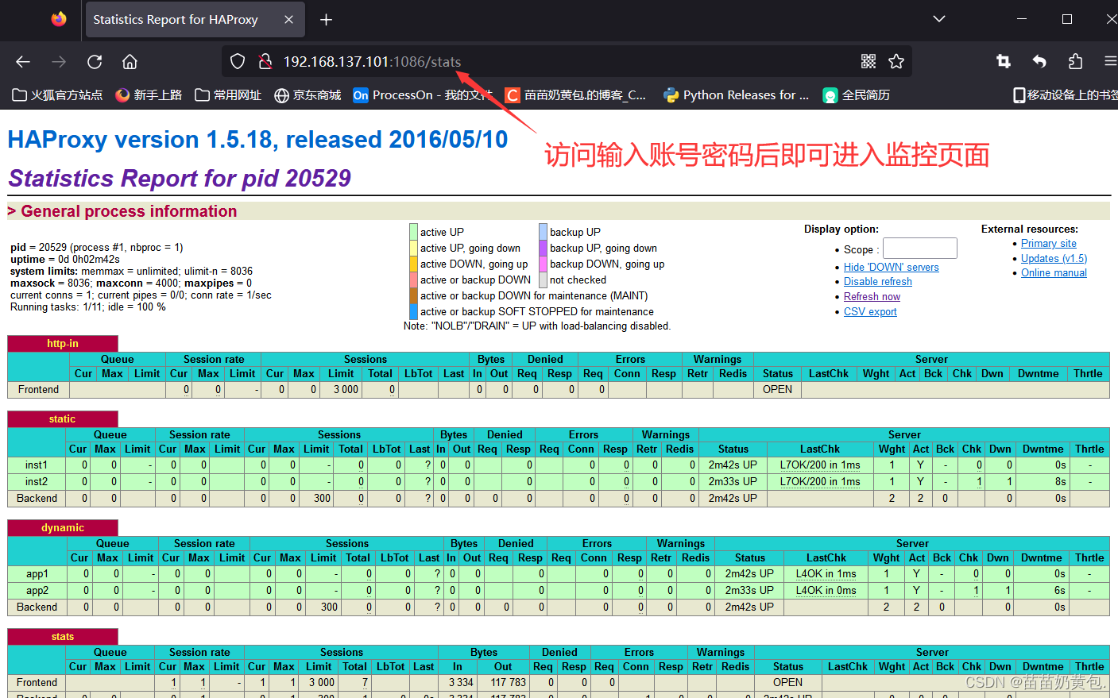This screenshot has width=1118, height=698.
Task: Open the 全民简历 bookmark
Action: pyautogui.click(x=857, y=95)
